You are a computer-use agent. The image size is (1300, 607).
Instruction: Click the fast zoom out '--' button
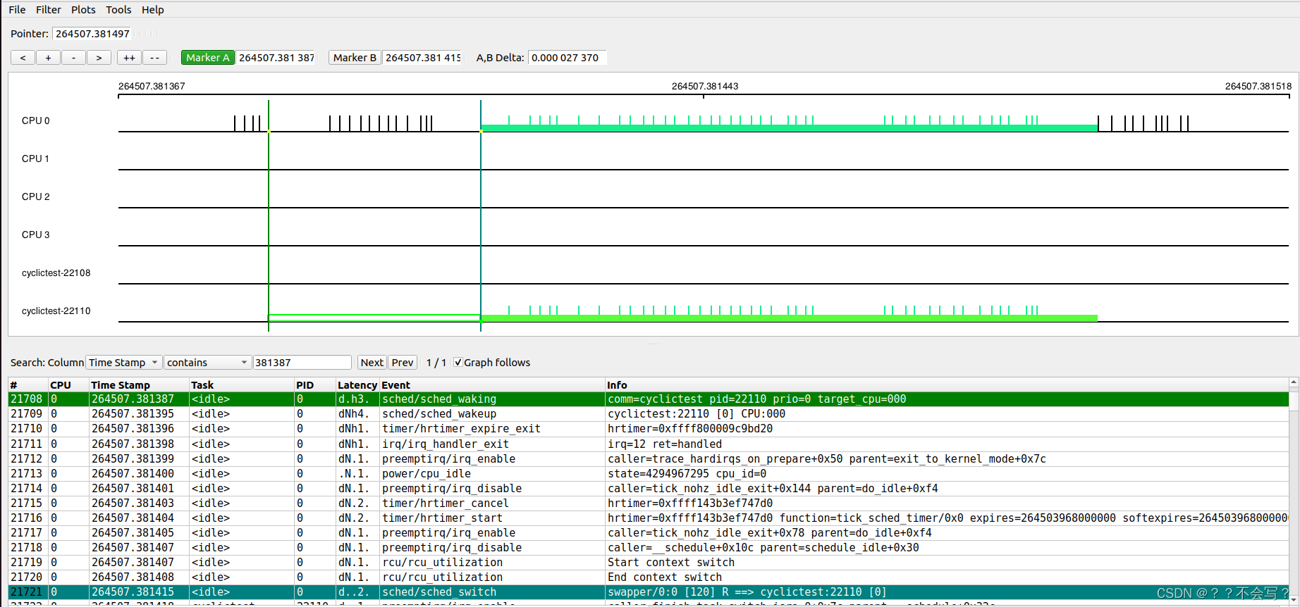pyautogui.click(x=154, y=58)
